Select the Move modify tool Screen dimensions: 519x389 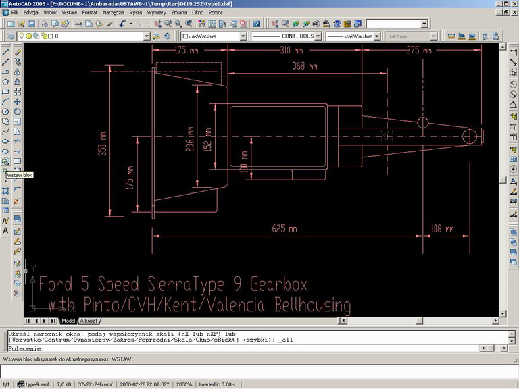coord(17,101)
